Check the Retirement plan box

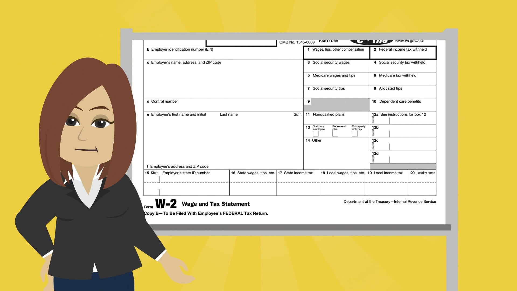(x=335, y=134)
